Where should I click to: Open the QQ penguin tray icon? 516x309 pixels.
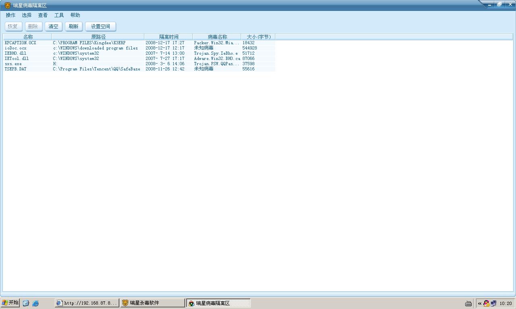click(487, 303)
